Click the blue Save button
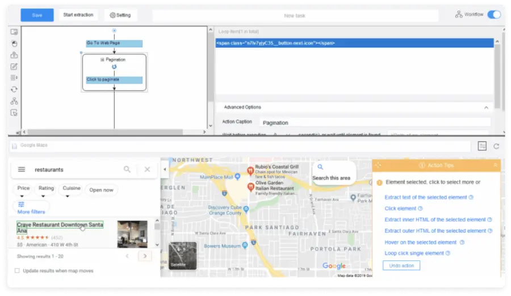 [37, 15]
